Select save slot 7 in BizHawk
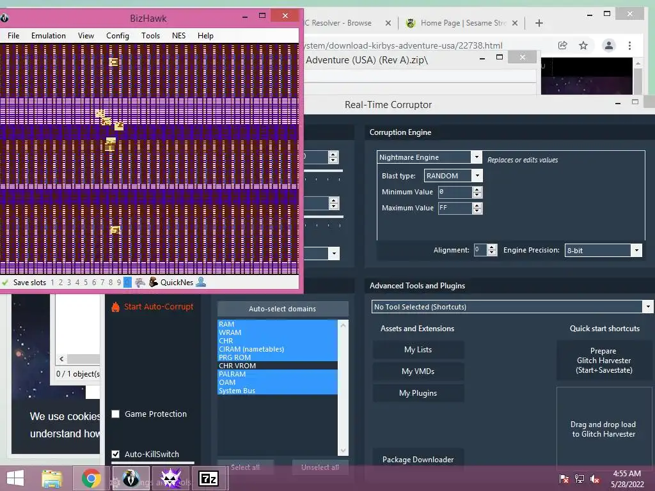 pyautogui.click(x=102, y=283)
